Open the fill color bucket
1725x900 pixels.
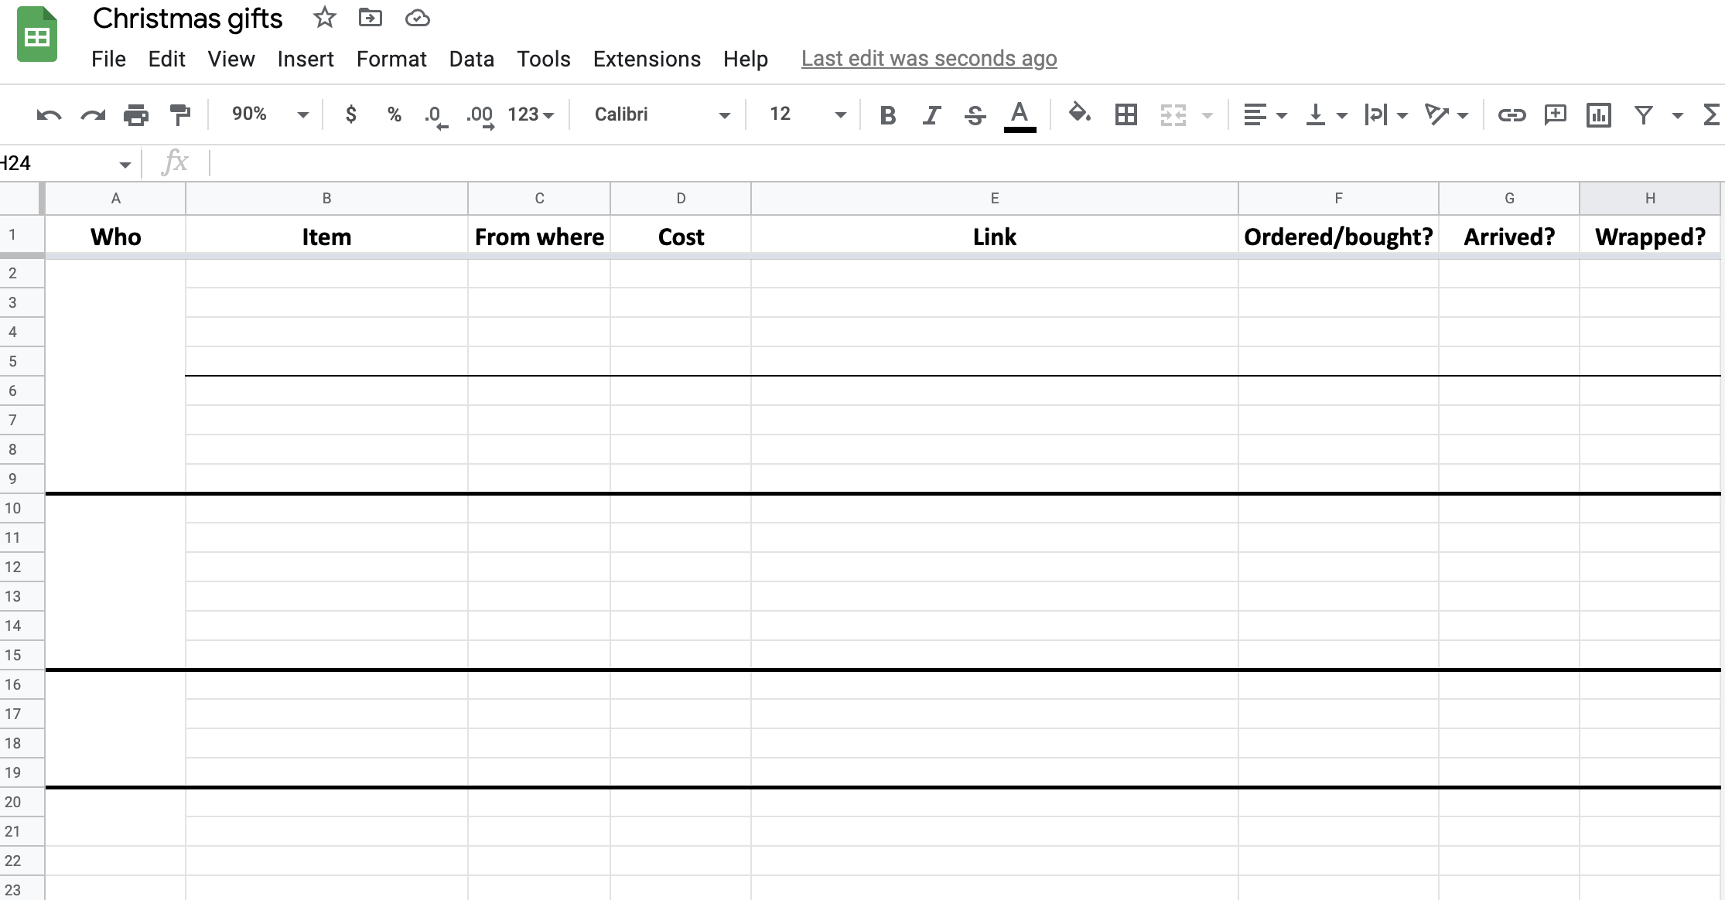pos(1079,114)
